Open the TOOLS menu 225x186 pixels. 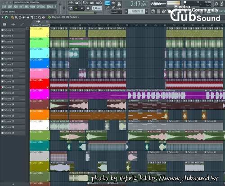(x=50, y=7)
